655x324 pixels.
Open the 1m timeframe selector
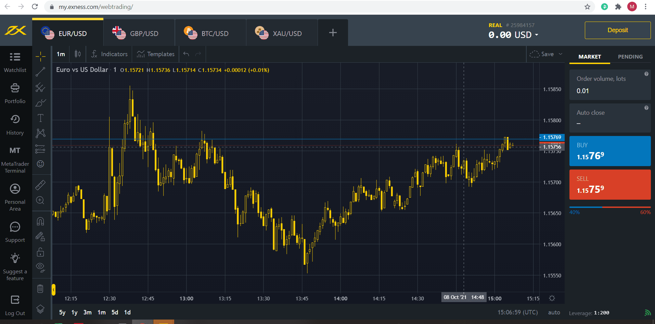tap(61, 54)
